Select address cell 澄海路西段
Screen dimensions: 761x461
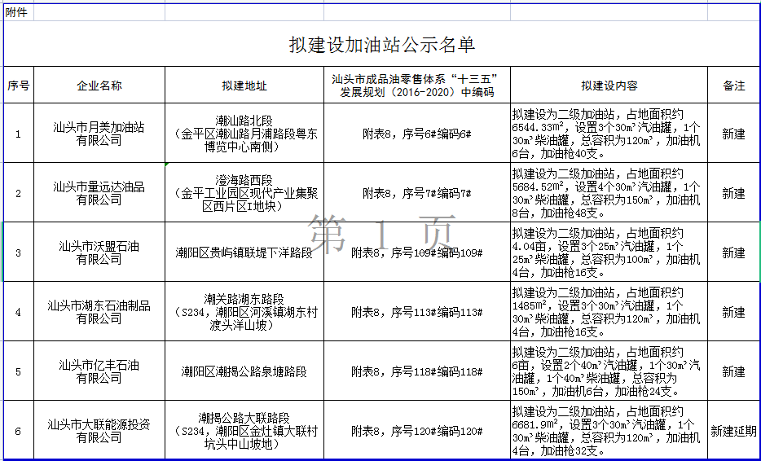pyautogui.click(x=244, y=193)
